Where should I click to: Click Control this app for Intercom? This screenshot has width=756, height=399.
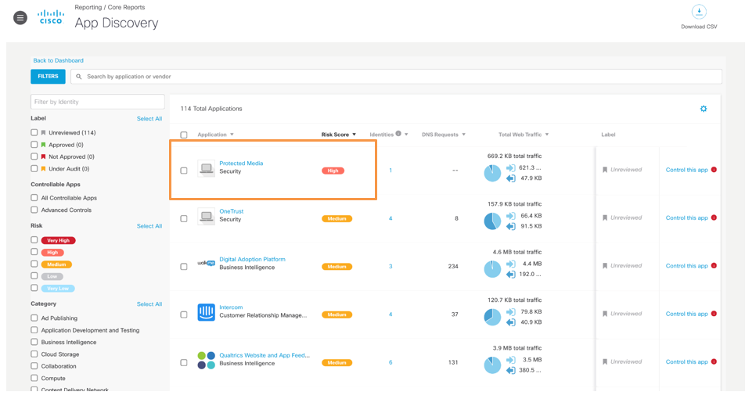[x=686, y=314]
